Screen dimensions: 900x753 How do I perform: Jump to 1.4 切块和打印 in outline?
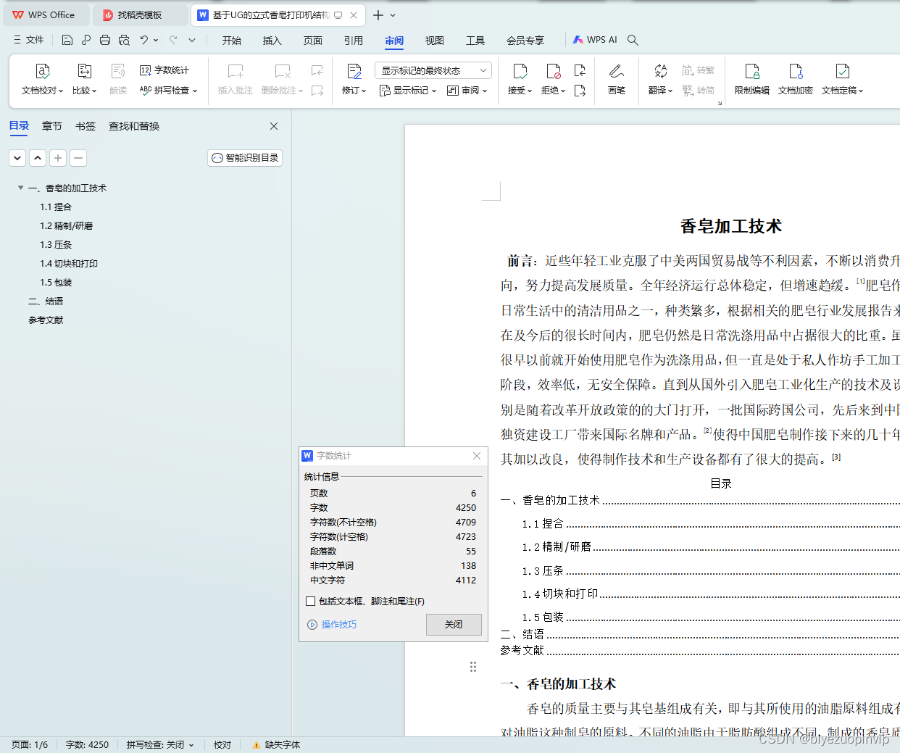tap(69, 263)
